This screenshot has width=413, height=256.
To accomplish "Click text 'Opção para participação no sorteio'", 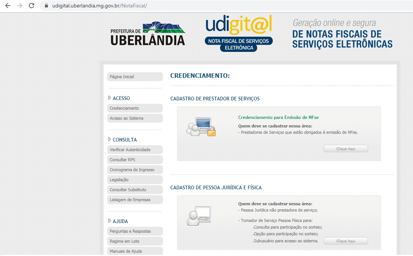I will (x=285, y=234).
